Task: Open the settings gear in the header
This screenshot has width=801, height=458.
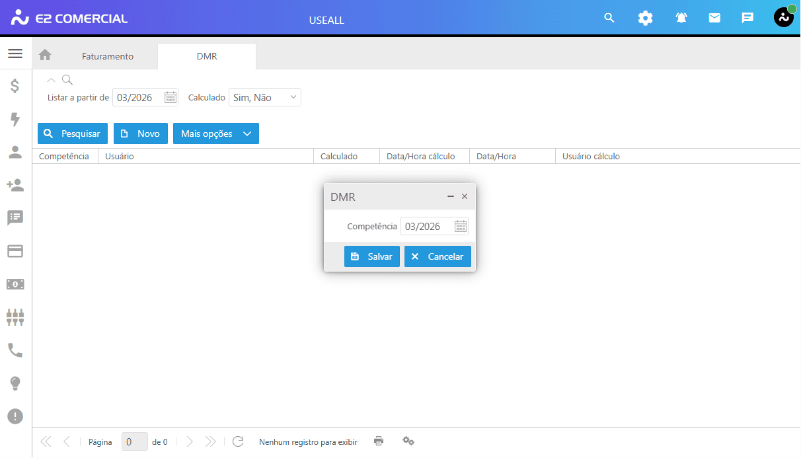Action: click(x=645, y=18)
